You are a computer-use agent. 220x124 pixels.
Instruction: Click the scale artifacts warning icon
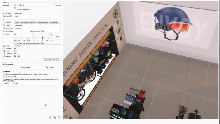coord(15,43)
